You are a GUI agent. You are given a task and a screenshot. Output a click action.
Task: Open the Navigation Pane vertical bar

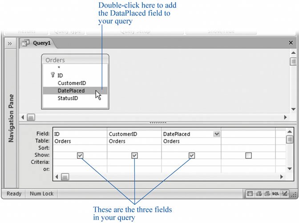(x=11, y=118)
